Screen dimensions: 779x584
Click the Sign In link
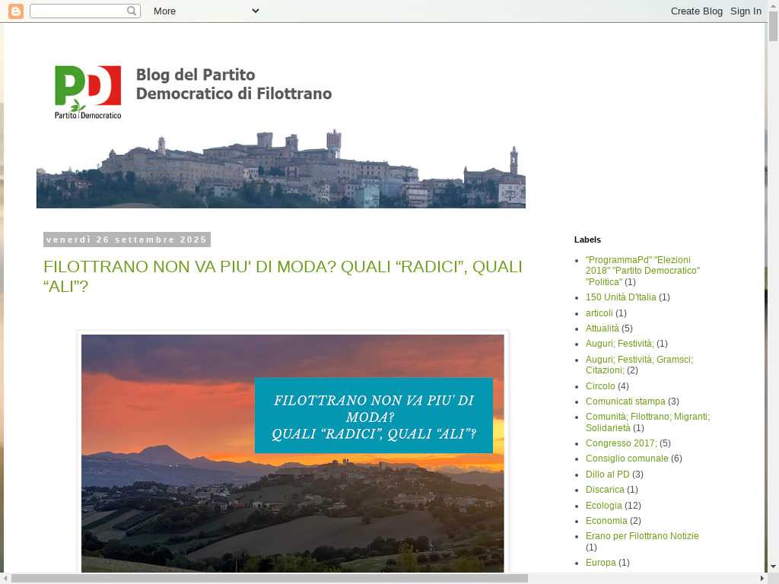pyautogui.click(x=746, y=11)
